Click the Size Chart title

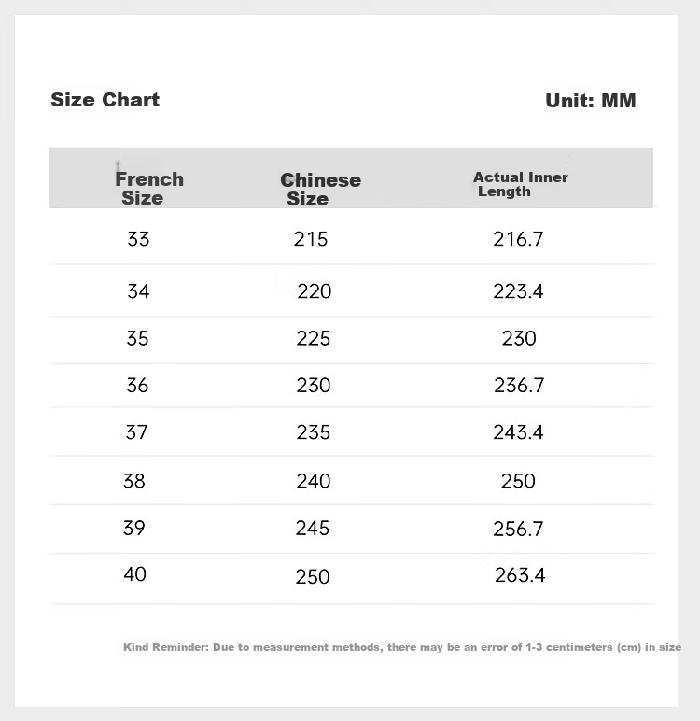pyautogui.click(x=105, y=100)
